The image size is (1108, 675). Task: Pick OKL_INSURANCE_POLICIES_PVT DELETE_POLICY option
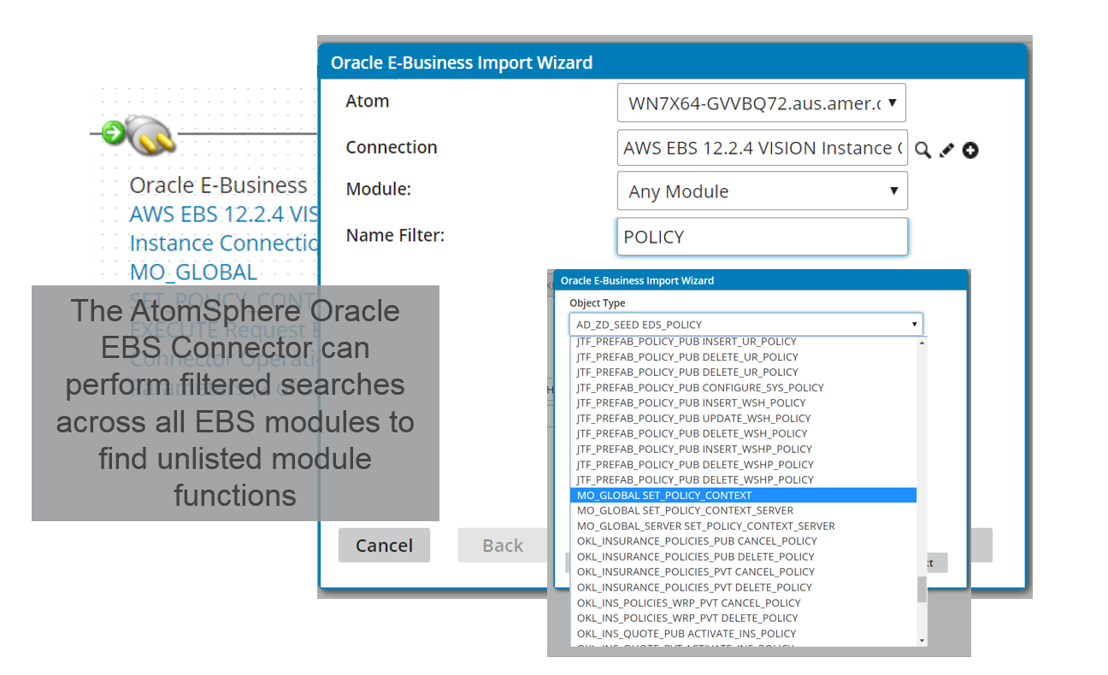point(743,588)
